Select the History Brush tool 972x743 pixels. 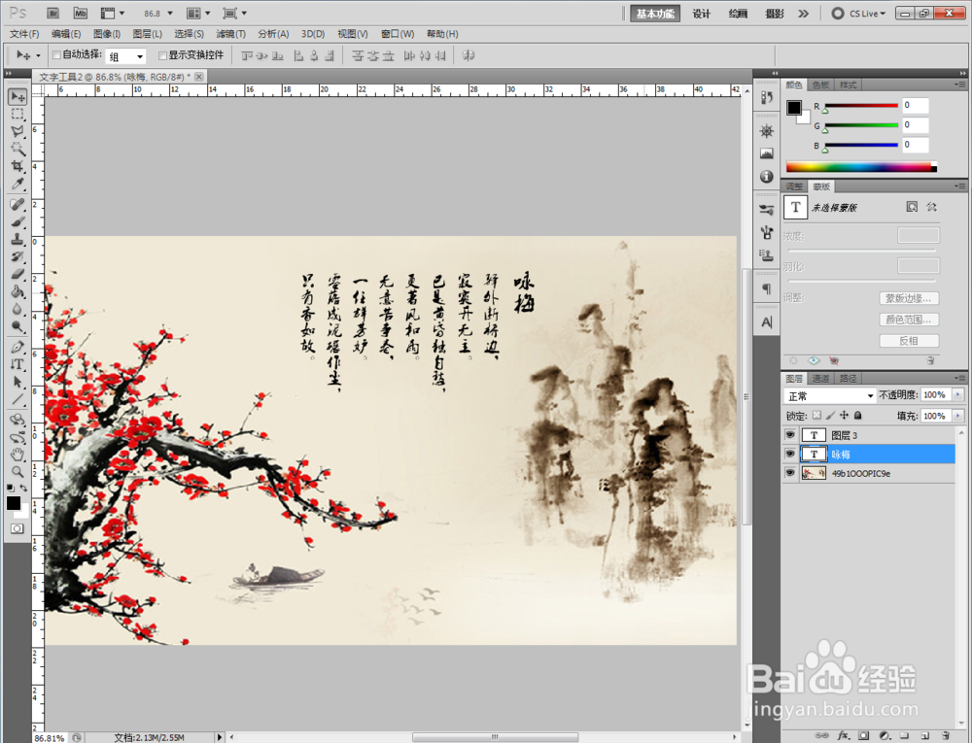click(17, 256)
